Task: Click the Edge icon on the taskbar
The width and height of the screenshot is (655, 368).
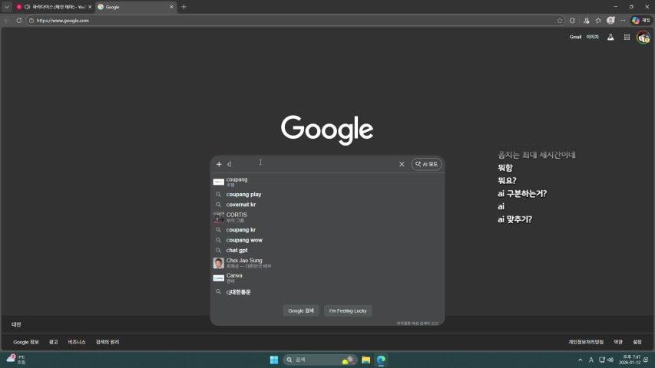Action: [x=381, y=360]
